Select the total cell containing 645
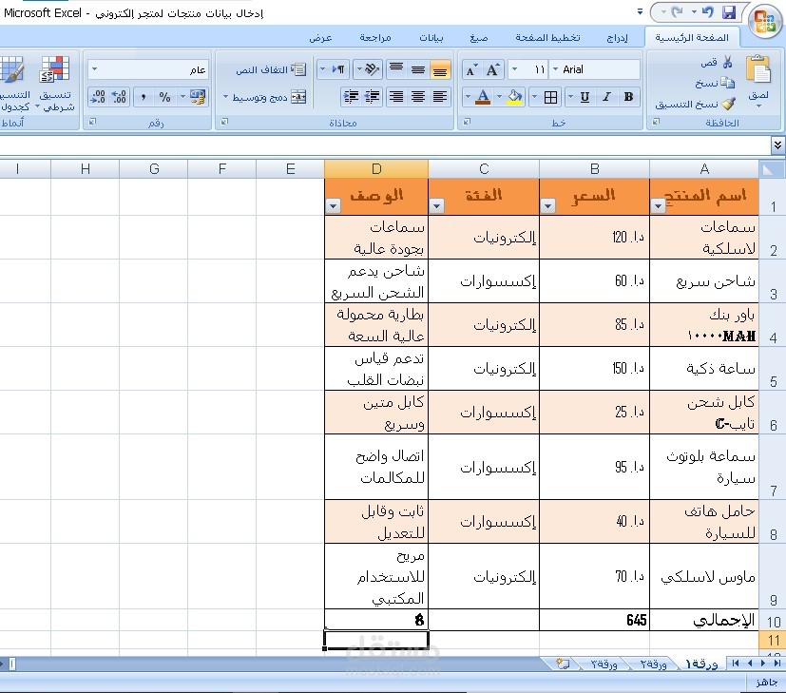The width and height of the screenshot is (786, 693). coord(595,621)
